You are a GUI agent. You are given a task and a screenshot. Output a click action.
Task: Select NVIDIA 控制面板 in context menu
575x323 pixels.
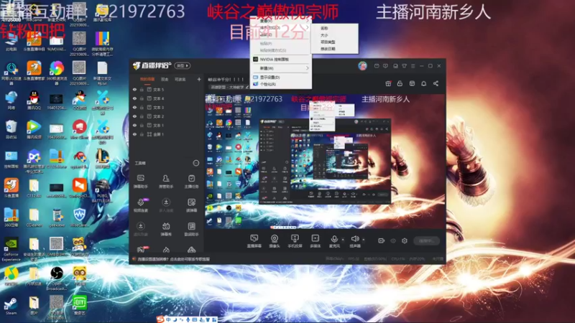click(281, 60)
